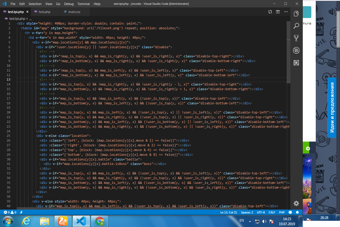Image resolution: width=340 pixels, height=227 pixels.
Task: Click the feedback smiley in status bar
Action: [290, 212]
